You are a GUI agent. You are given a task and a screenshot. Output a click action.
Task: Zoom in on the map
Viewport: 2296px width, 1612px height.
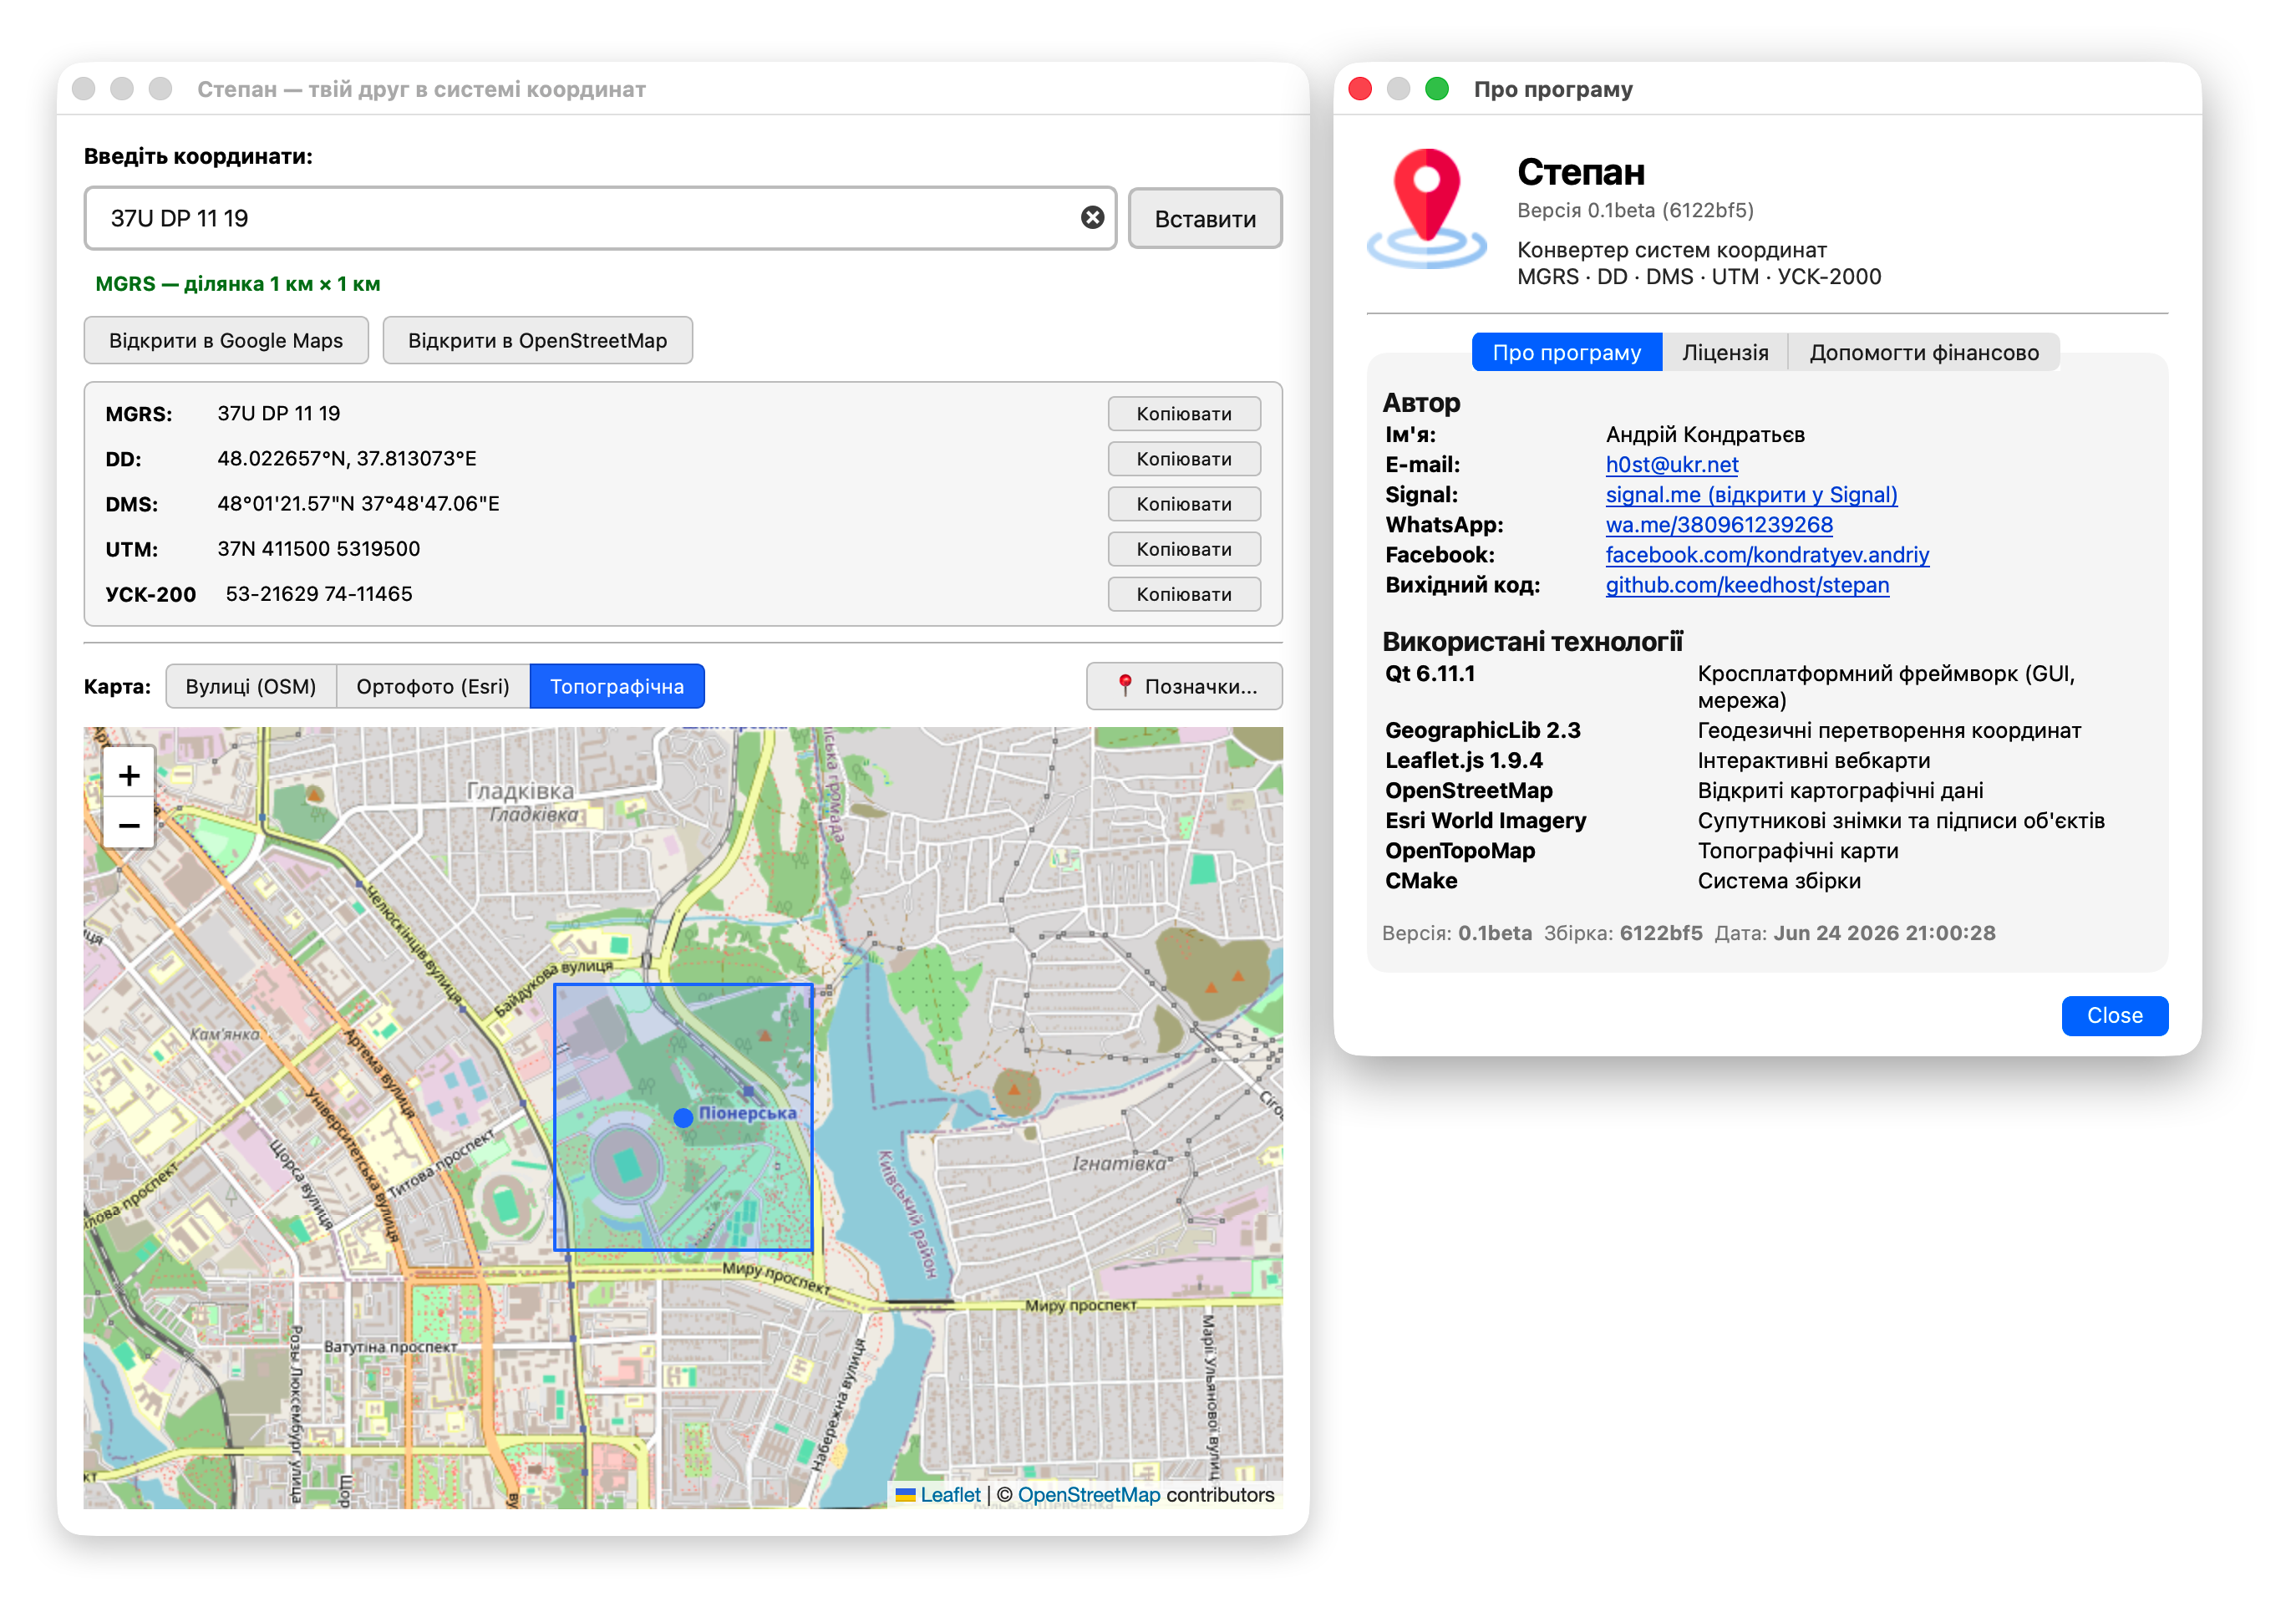129,775
